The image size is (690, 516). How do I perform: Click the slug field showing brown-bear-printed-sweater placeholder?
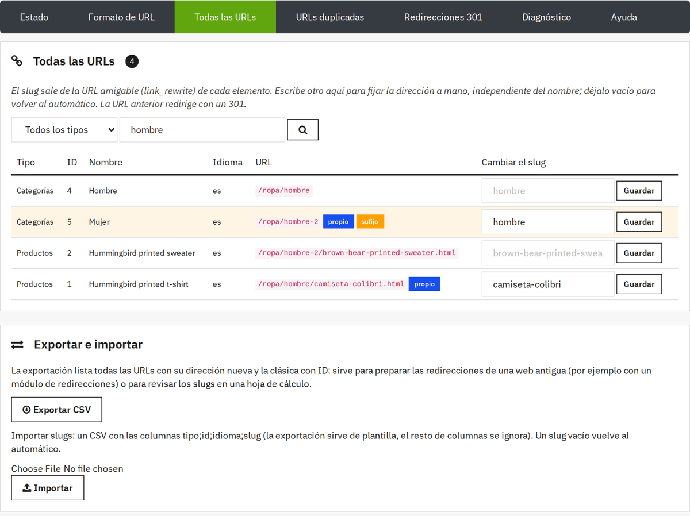click(x=548, y=253)
